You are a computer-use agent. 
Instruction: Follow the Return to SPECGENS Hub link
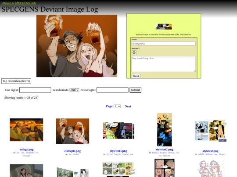pyautogui.click(x=18, y=3)
